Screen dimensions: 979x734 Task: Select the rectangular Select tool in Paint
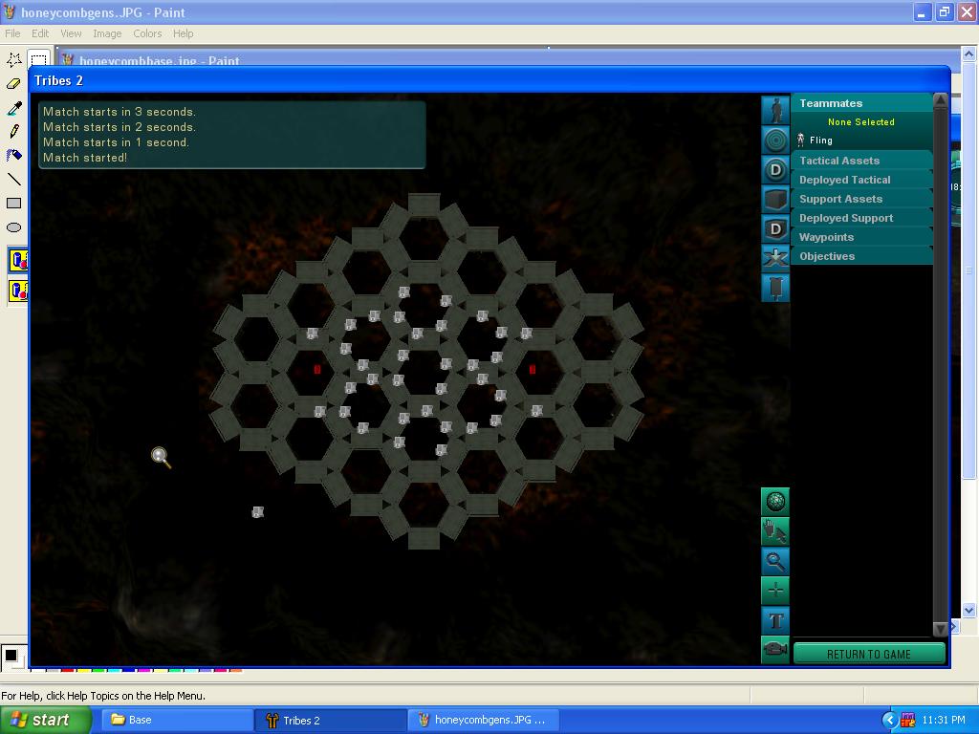point(38,59)
